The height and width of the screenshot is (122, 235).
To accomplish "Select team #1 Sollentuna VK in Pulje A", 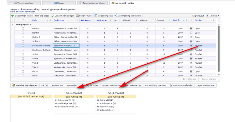I will click(x=65, y=100).
